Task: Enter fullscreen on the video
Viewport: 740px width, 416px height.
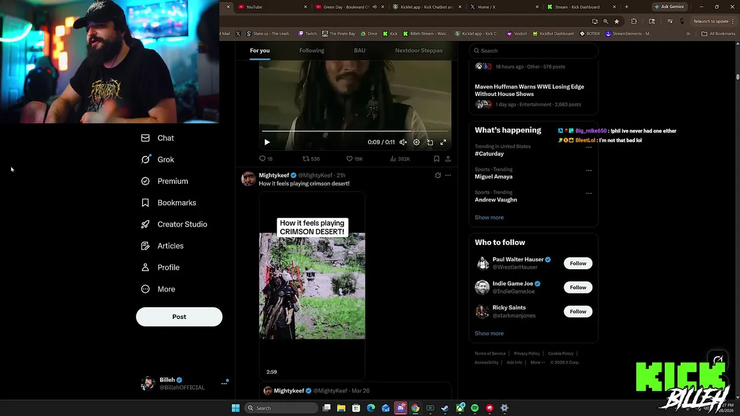Action: (443, 142)
